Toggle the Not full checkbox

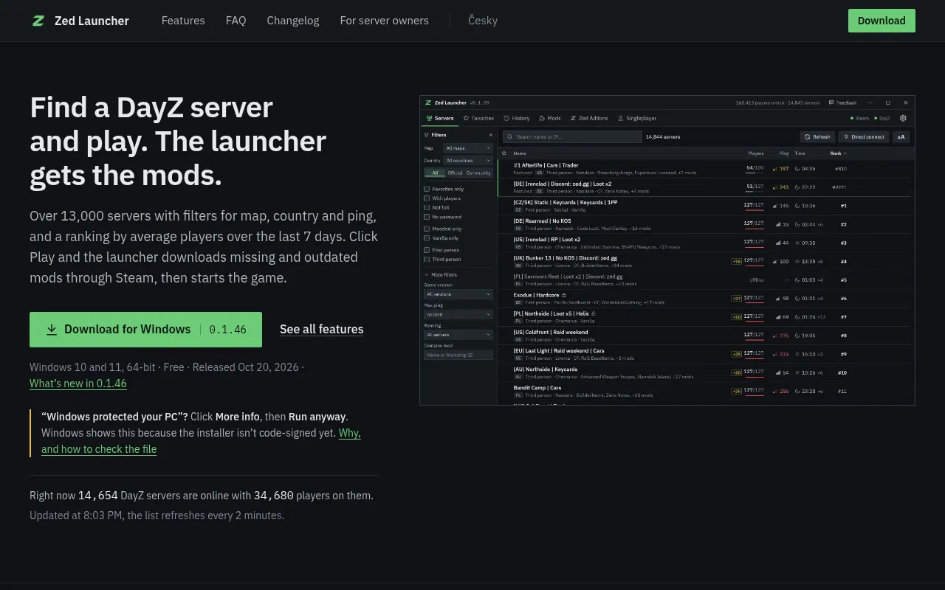[427, 207]
